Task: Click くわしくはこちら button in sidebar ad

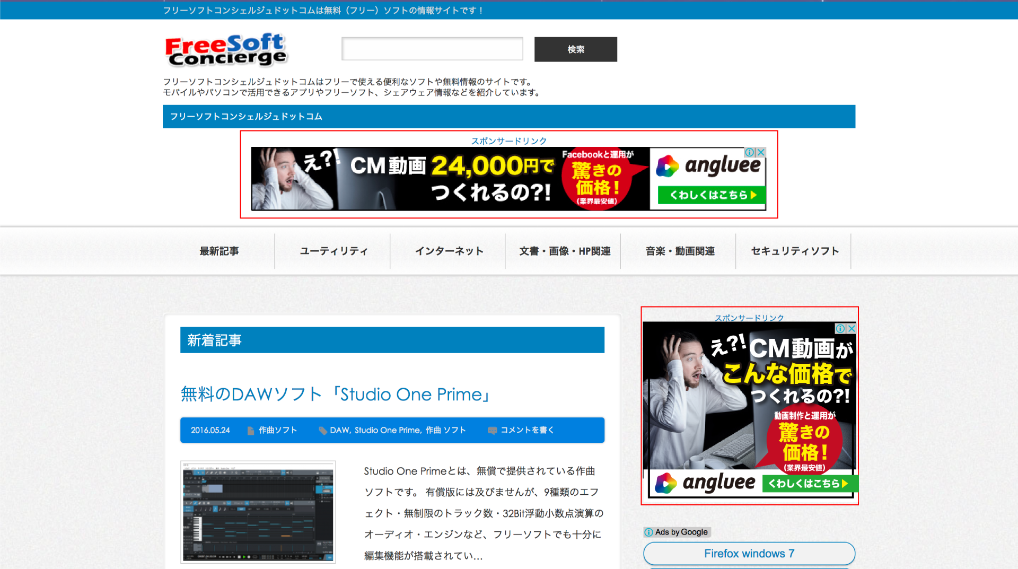Action: (810, 484)
